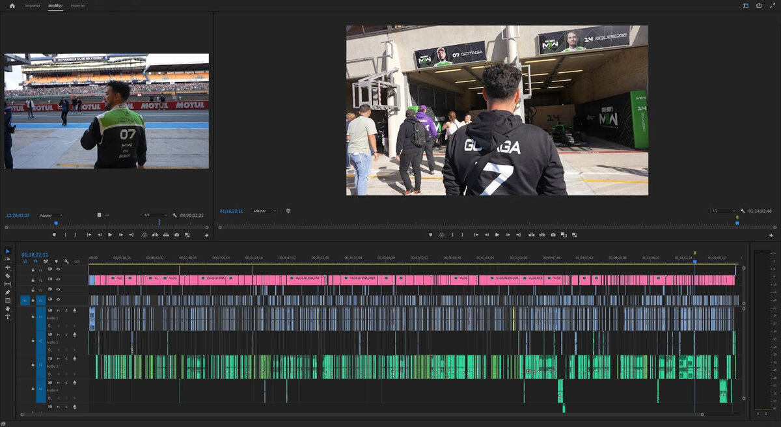Switch to the Exporter tab
Viewport: 781px width, 427px height.
78,5
